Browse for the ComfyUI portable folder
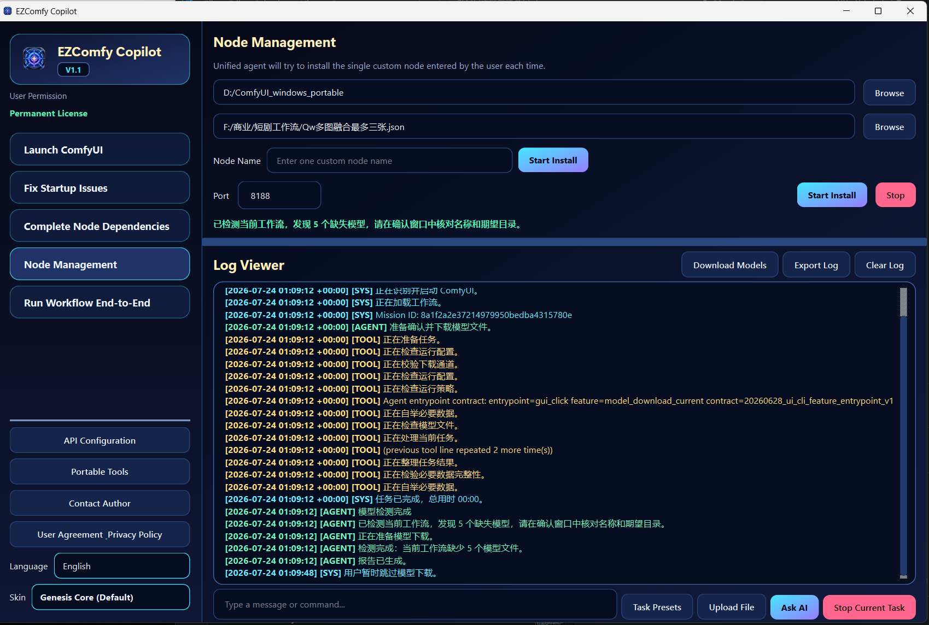Image resolution: width=929 pixels, height=625 pixels. click(889, 93)
